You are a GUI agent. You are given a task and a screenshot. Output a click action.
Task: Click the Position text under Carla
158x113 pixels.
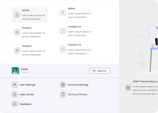25,72
